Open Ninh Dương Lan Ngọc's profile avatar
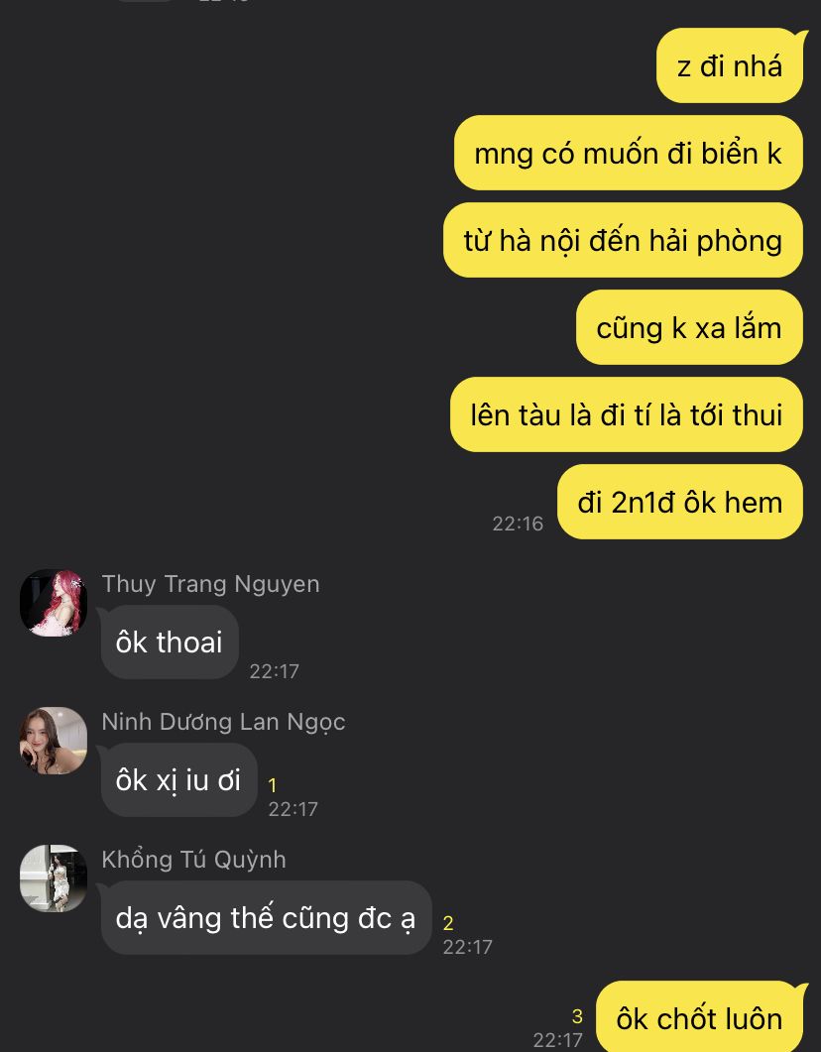The image size is (821, 1052). (x=54, y=740)
